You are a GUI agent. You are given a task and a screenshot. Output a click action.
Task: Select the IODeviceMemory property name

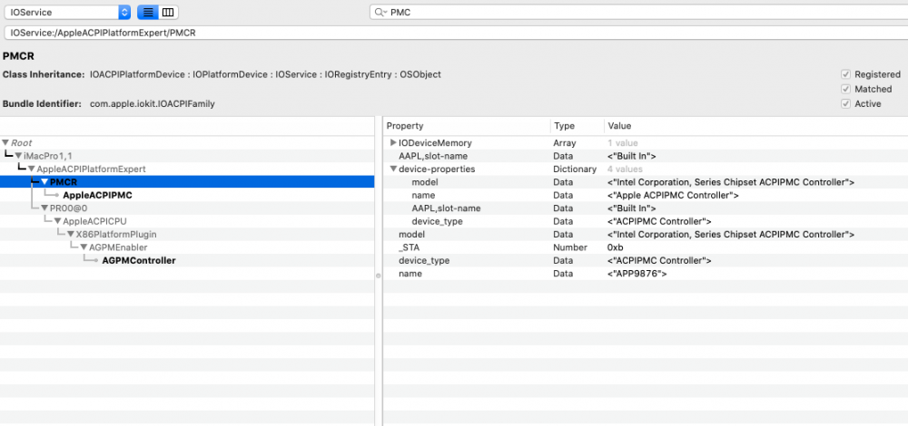[436, 143]
